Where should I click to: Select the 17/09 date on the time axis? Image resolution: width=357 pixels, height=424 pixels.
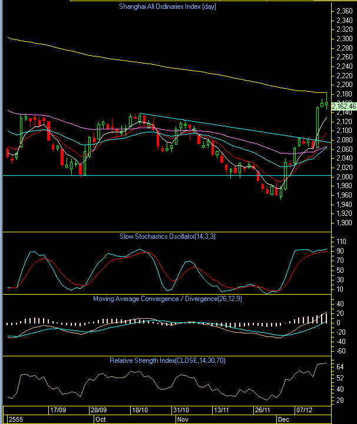(x=58, y=409)
